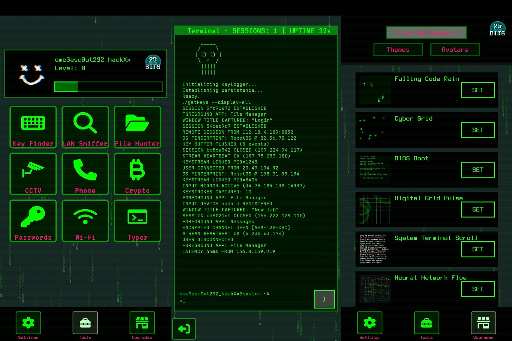Launch the Phone tool
The image size is (512, 341).
tap(85, 174)
